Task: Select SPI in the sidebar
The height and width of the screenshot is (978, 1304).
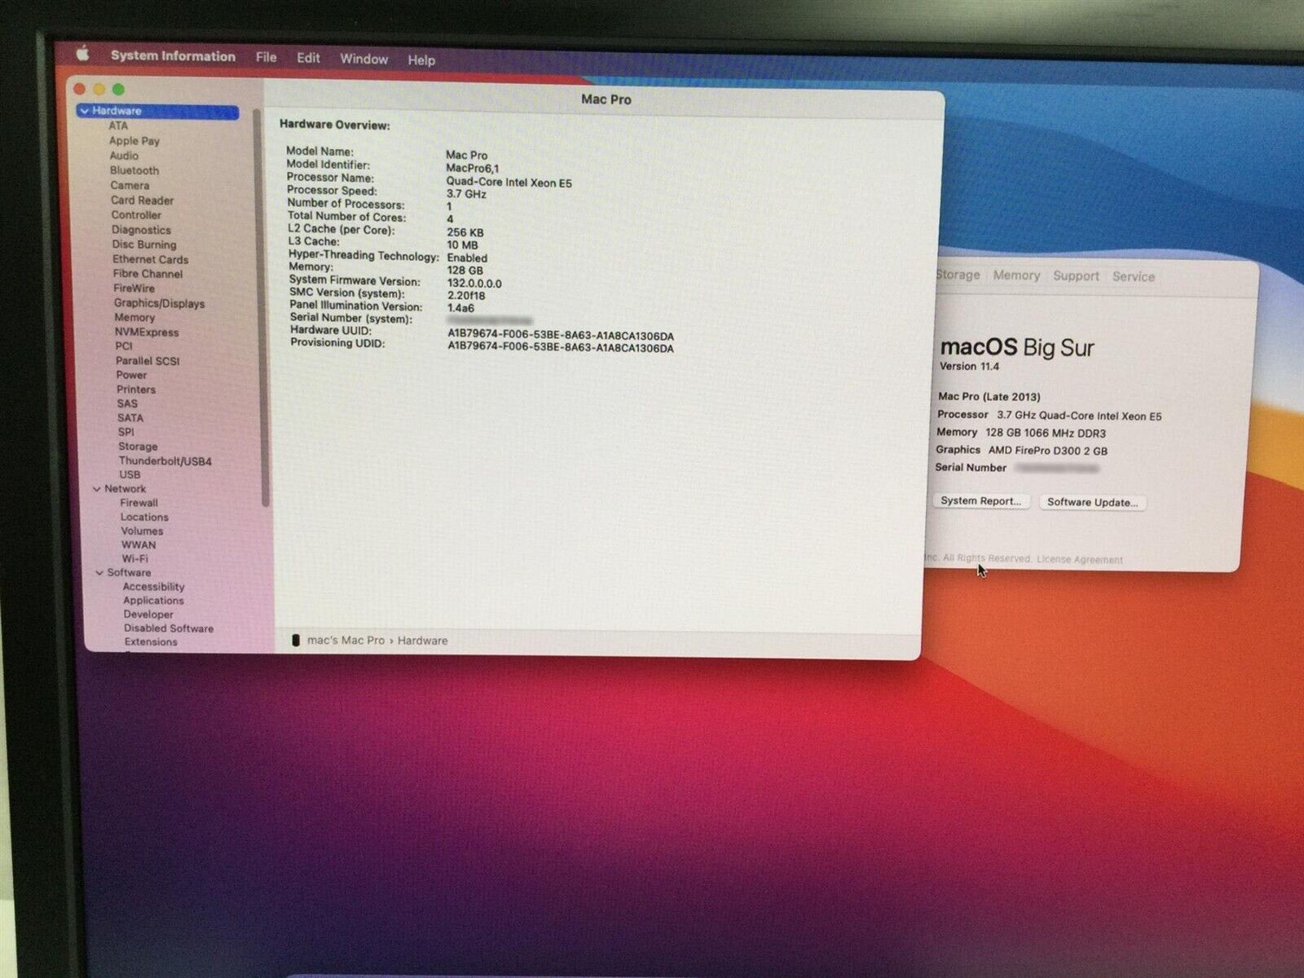Action: point(126,432)
